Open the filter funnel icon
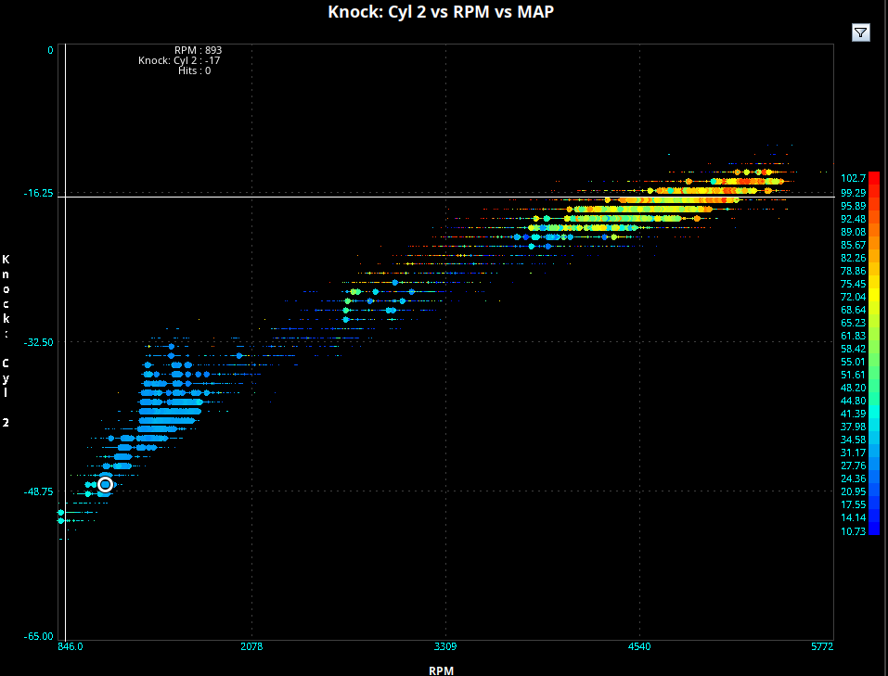Screen dimensions: 888x676 [x=860, y=32]
